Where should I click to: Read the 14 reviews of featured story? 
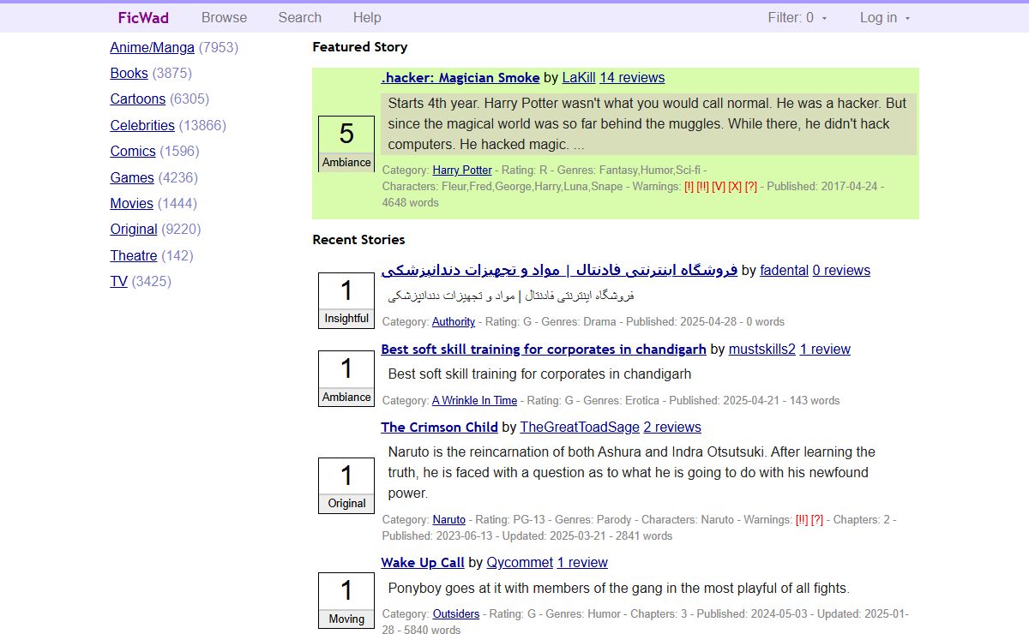click(632, 78)
